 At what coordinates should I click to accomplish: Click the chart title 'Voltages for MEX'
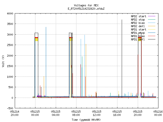(86, 5)
